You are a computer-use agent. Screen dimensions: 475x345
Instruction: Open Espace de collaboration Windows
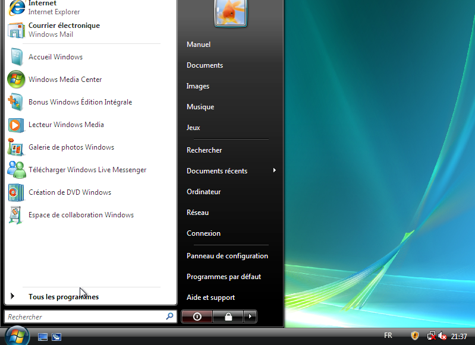click(x=81, y=215)
